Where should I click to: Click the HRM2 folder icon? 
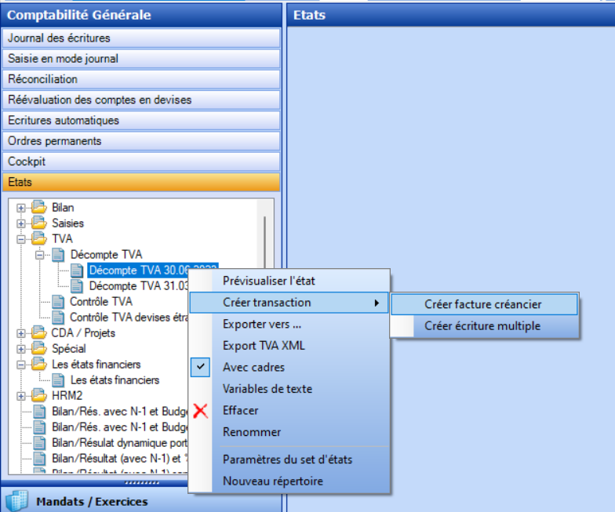pos(39,396)
